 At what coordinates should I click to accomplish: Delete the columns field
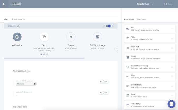pos(101,81)
